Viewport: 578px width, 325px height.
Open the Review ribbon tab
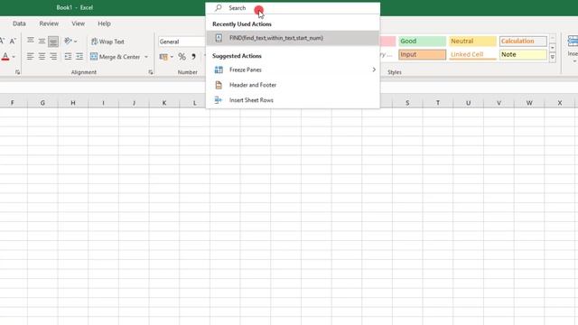pyautogui.click(x=49, y=23)
